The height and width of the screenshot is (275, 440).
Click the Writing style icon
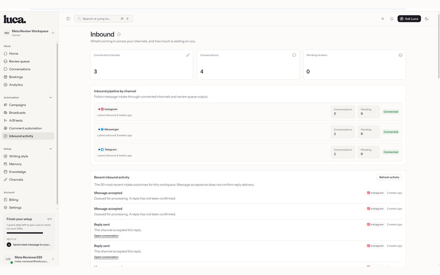(5, 156)
